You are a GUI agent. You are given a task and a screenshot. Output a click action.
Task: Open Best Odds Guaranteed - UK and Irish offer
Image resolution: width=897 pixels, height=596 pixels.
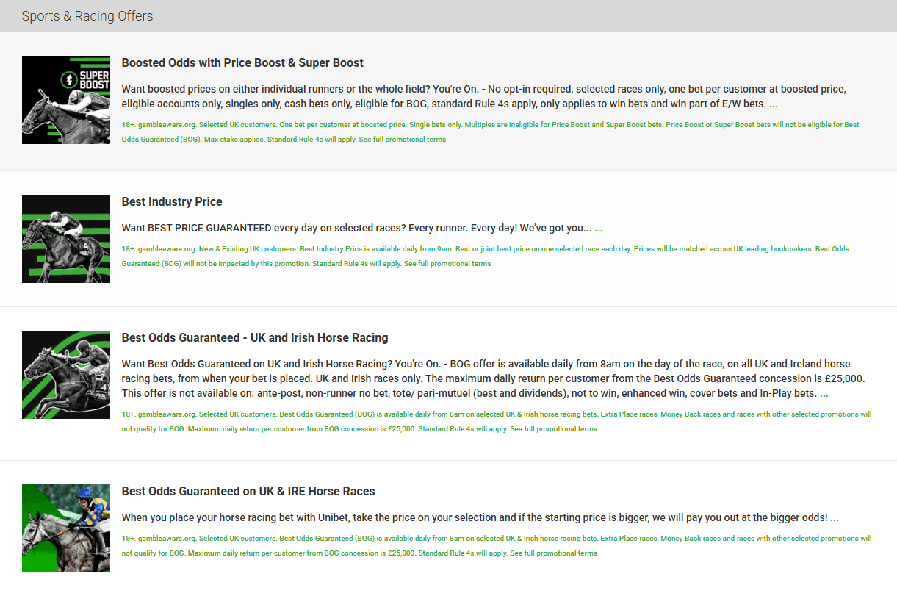coord(254,337)
